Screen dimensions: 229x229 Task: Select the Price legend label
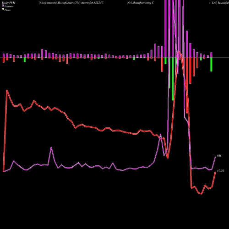point(7,10)
